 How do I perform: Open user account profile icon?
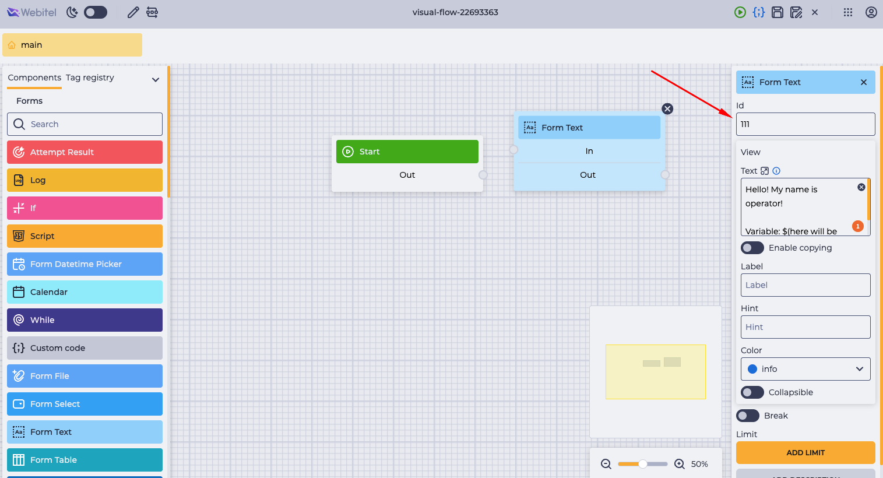tap(871, 12)
